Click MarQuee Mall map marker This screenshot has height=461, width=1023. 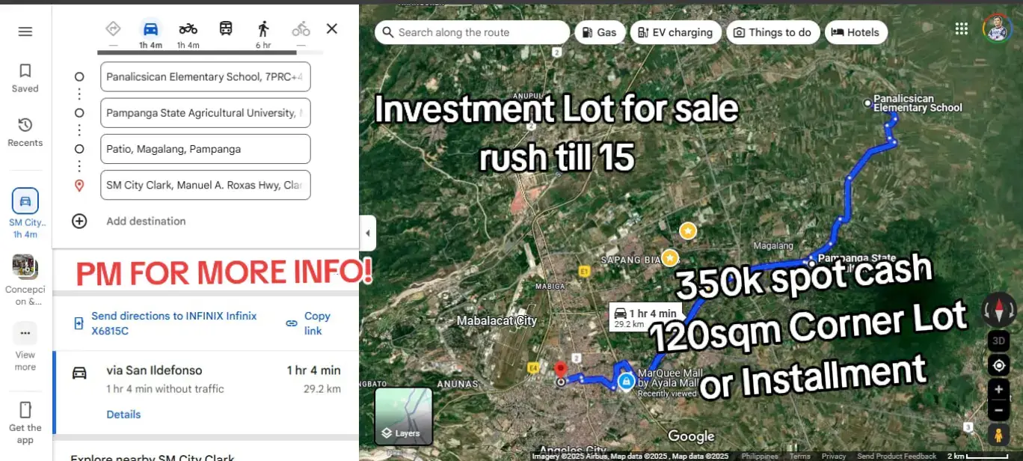[625, 382]
